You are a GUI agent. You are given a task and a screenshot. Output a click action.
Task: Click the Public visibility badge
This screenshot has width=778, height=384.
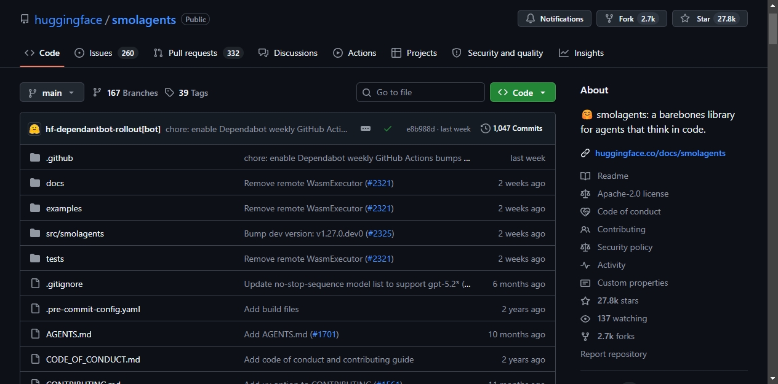[x=195, y=20]
